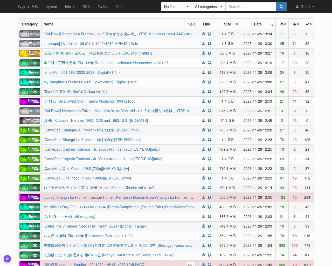The image size is (332, 266).
Task: Open magnet for CameEsp Shangri-La Frontier 720p
Action: 209,130
